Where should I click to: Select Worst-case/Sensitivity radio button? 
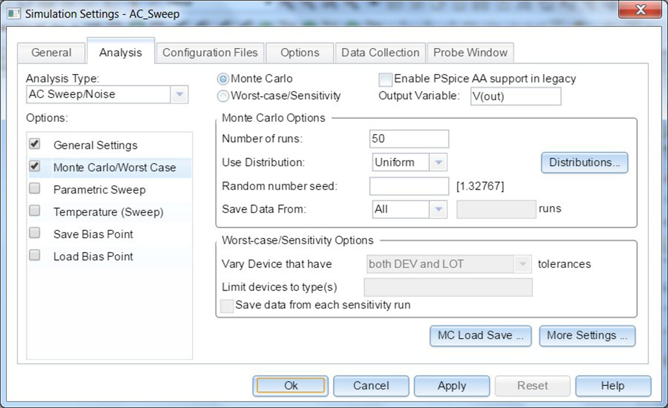(223, 96)
